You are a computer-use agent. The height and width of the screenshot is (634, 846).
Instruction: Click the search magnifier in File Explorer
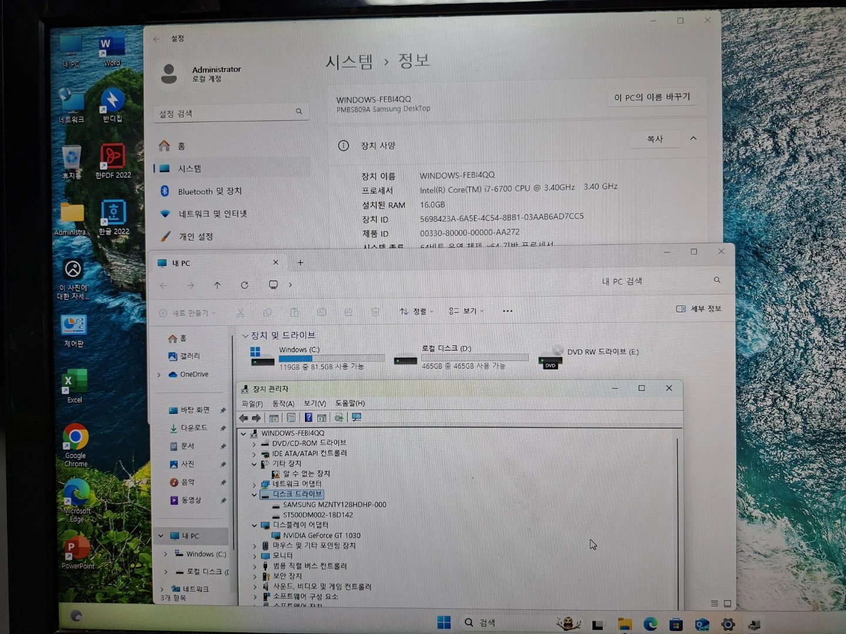pyautogui.click(x=717, y=280)
